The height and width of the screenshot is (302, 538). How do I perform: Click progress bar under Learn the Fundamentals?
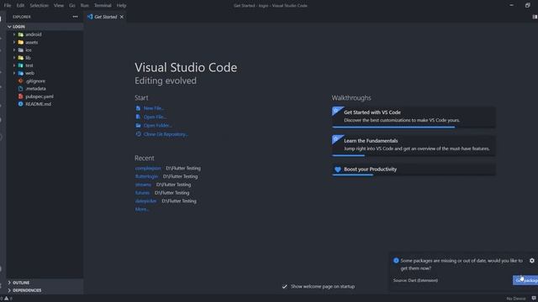[414, 155]
